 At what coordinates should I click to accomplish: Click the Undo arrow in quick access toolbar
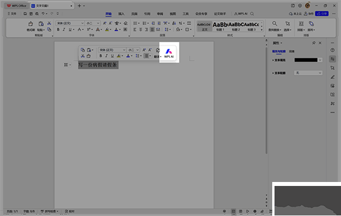(43, 14)
